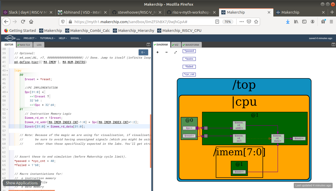Click the Pocket save icon
The width and height of the screenshot is (336, 191).
click(x=249, y=22)
